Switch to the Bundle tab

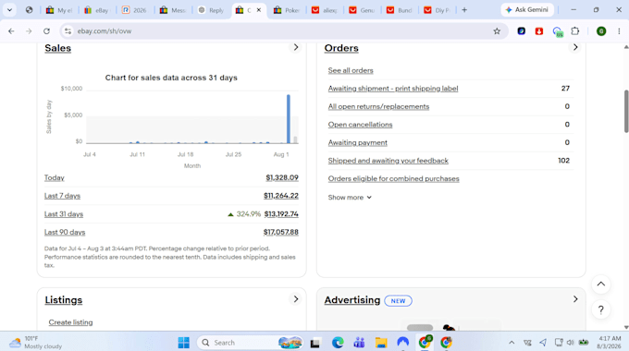click(x=400, y=10)
